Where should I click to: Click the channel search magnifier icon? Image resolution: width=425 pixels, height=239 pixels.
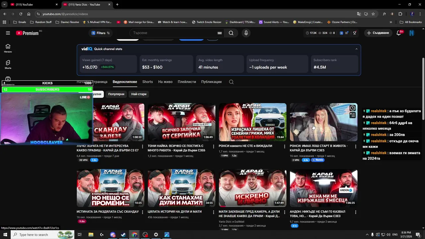click(x=231, y=82)
